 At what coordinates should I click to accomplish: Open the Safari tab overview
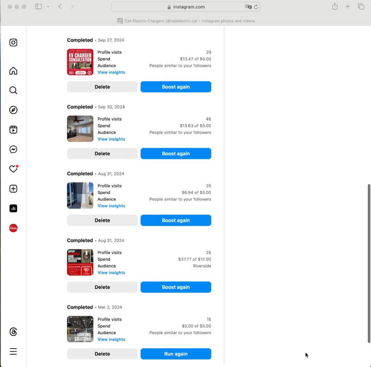coord(361,7)
